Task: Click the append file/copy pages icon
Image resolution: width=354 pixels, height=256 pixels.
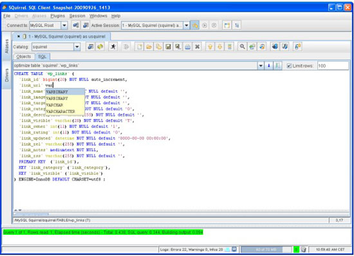Action: [159, 47]
